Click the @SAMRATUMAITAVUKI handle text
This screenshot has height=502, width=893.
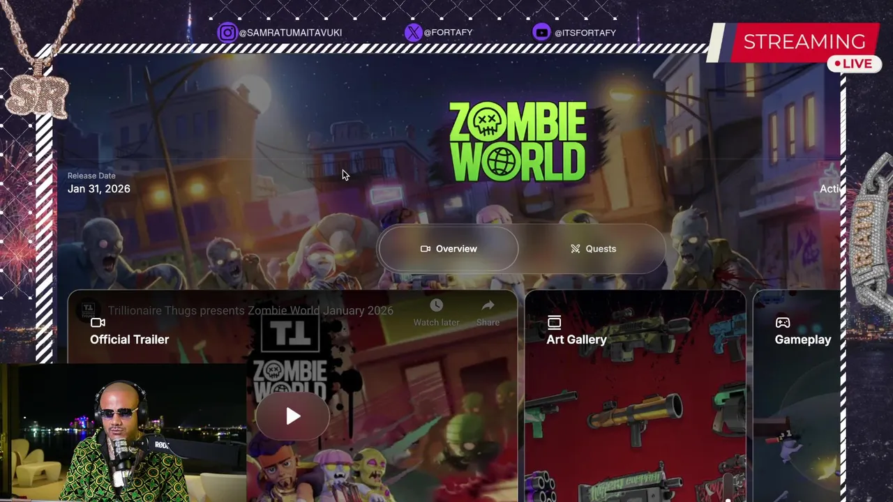point(290,33)
